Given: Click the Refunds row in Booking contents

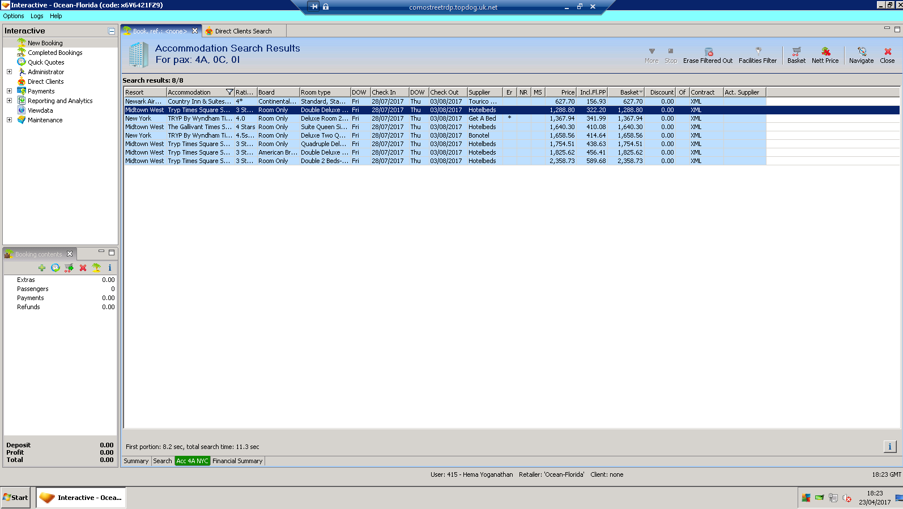Looking at the screenshot, I should (x=60, y=307).
